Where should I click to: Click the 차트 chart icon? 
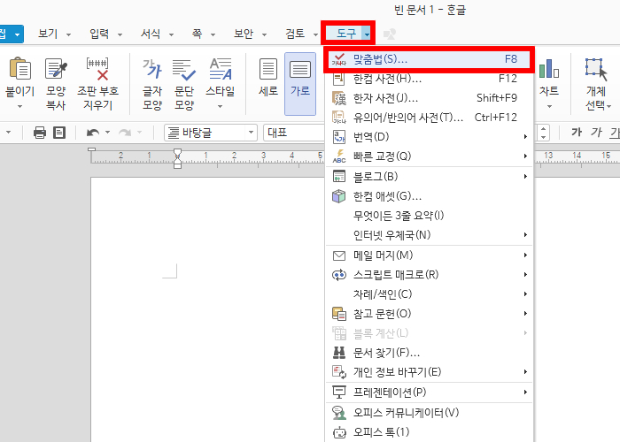[x=549, y=69]
